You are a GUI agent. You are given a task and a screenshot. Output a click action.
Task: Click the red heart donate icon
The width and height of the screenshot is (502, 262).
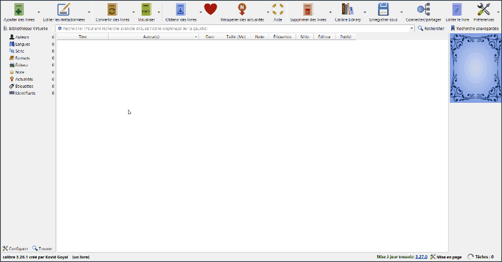pyautogui.click(x=210, y=9)
